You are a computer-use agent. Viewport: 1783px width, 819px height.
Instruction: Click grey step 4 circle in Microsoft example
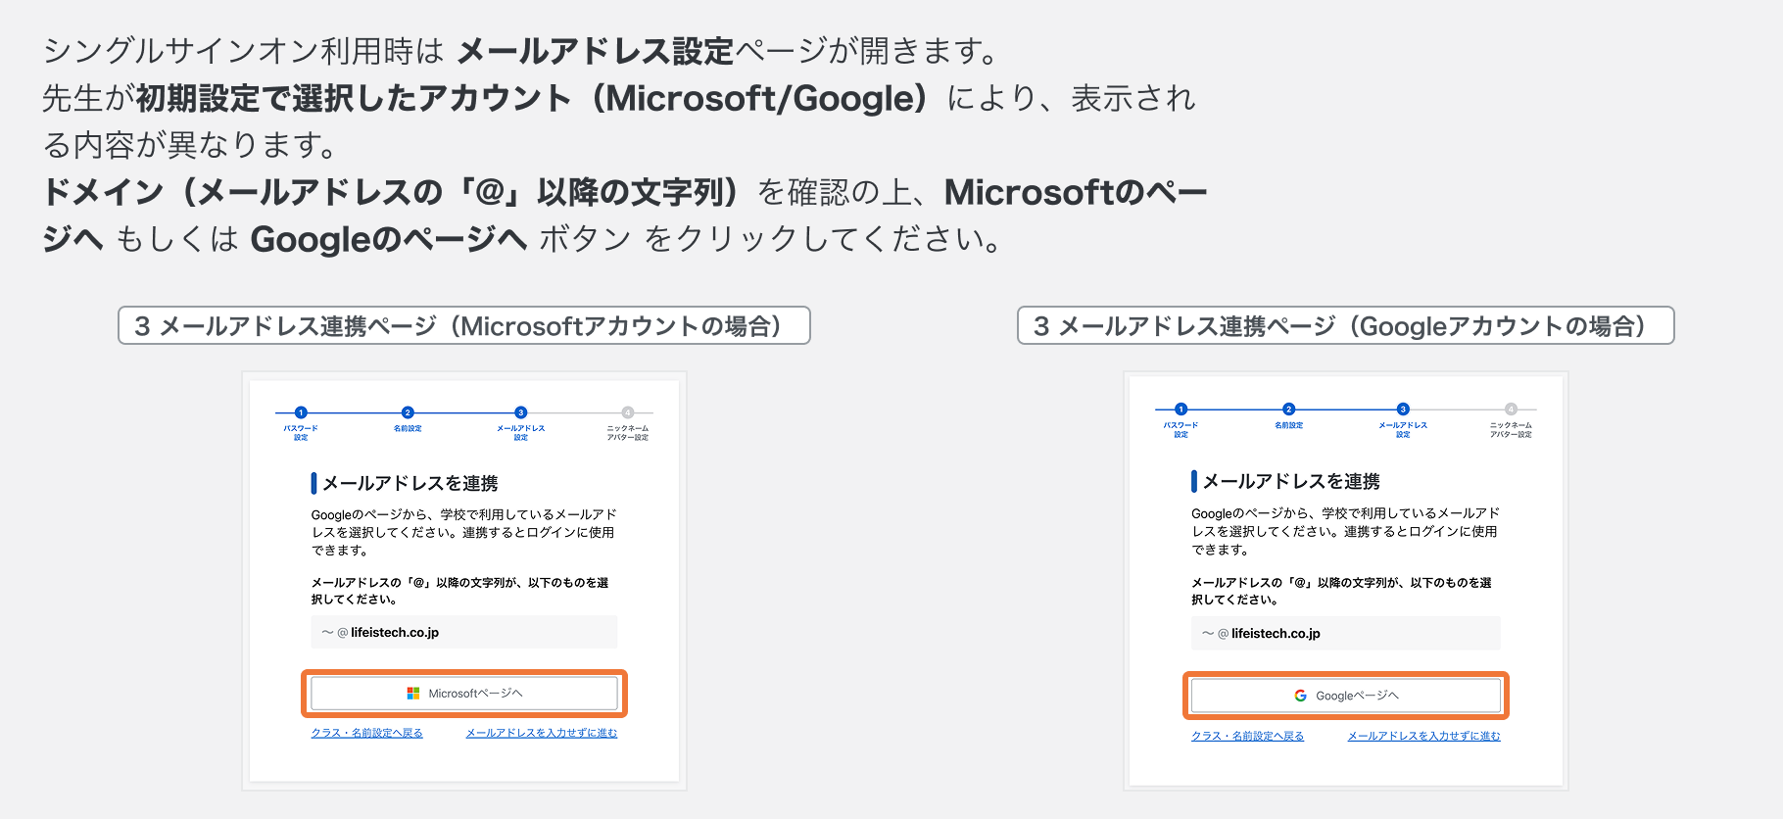pos(628,412)
